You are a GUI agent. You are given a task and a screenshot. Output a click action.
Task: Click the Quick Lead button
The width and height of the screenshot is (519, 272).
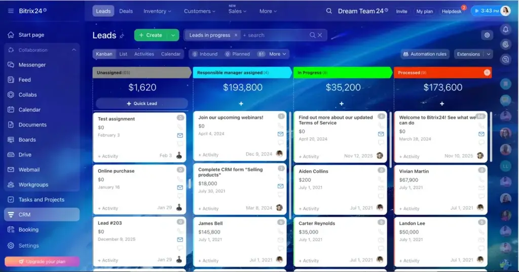(x=142, y=103)
